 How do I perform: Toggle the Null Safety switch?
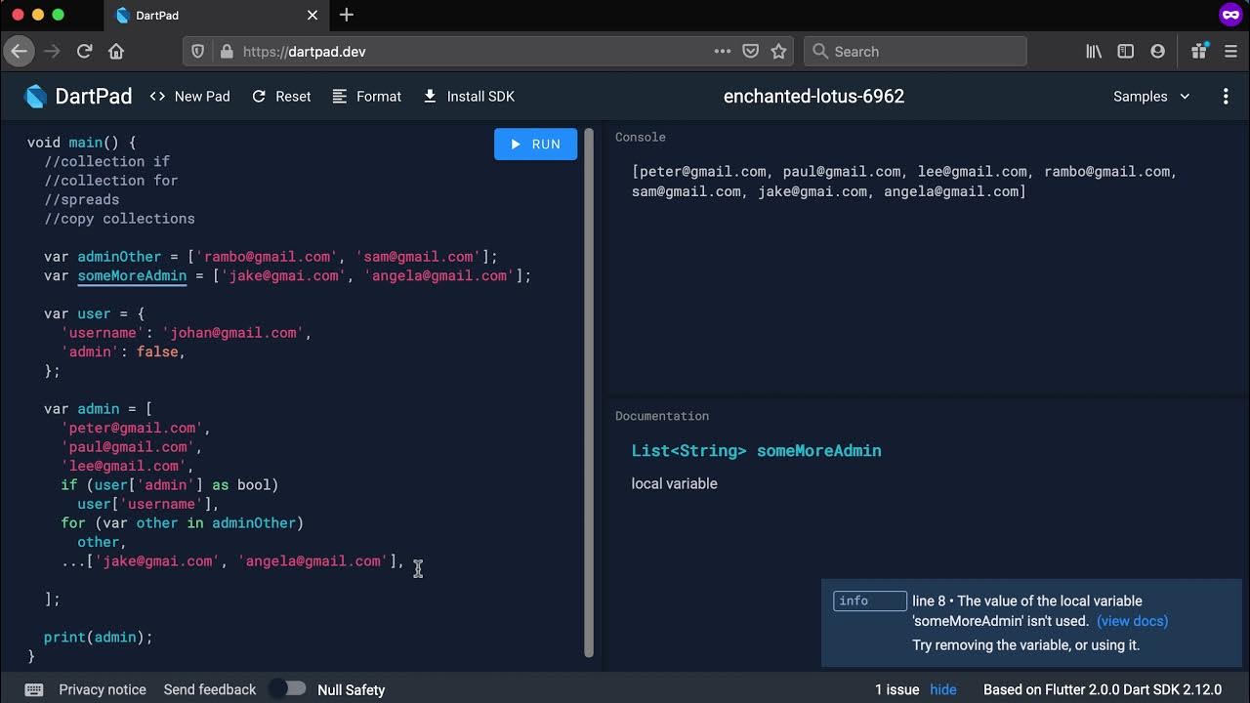point(288,688)
